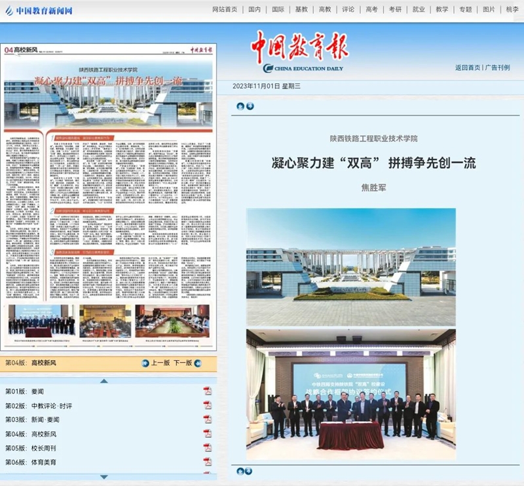Click the 广告刊例 link
The image size is (524, 486).
click(x=497, y=68)
